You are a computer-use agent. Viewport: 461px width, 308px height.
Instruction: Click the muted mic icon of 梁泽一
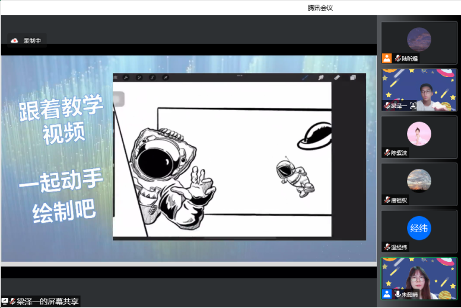[x=387, y=105]
